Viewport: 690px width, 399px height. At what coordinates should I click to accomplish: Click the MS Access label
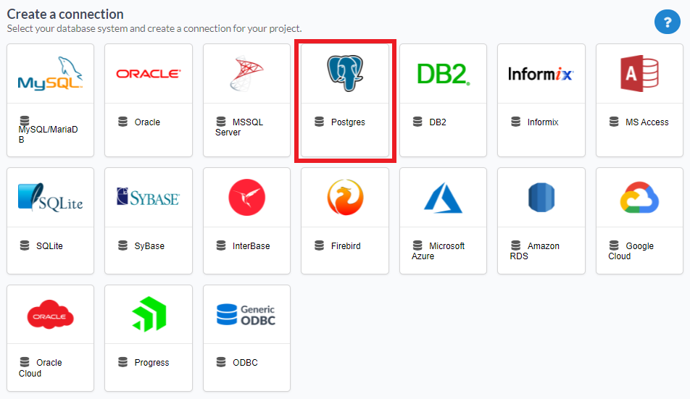point(647,122)
